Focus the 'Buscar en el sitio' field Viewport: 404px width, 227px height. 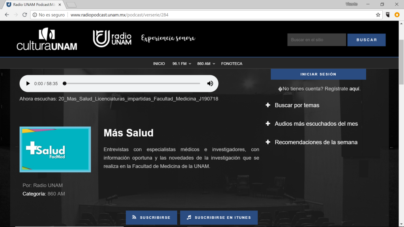coord(317,40)
